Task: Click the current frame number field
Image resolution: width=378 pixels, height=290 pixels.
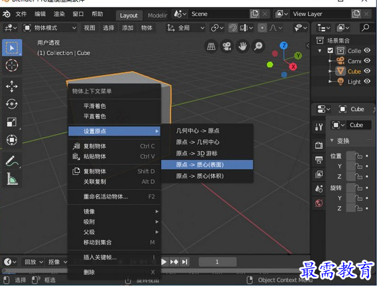Action: pos(217,262)
